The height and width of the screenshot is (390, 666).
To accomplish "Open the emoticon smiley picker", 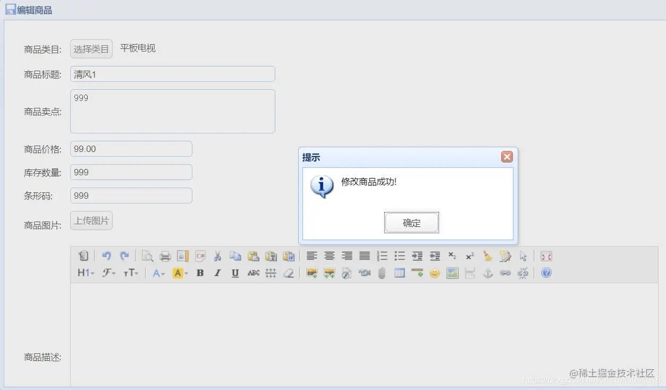I will 435,273.
